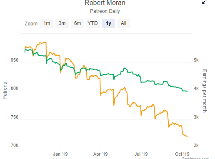Show All time range
Image resolution: width=215 pixels, height=159 pixels.
tap(124, 24)
